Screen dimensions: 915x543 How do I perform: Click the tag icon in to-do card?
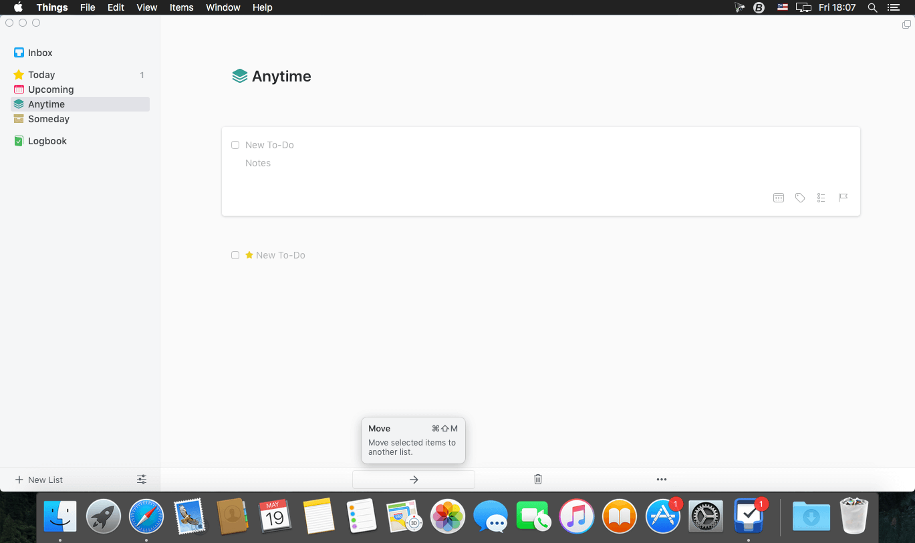[799, 198]
